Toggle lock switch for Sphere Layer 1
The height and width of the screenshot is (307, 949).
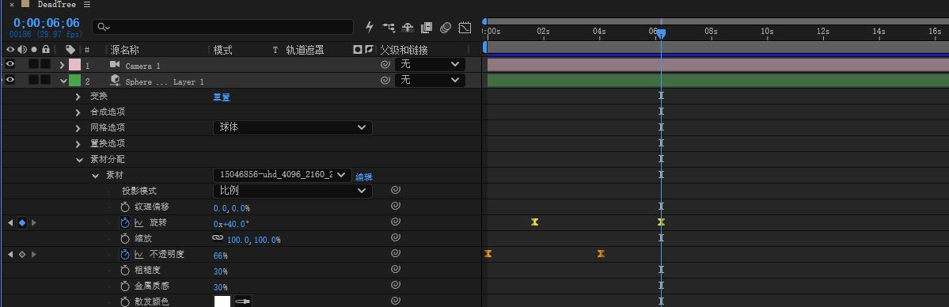coord(45,79)
